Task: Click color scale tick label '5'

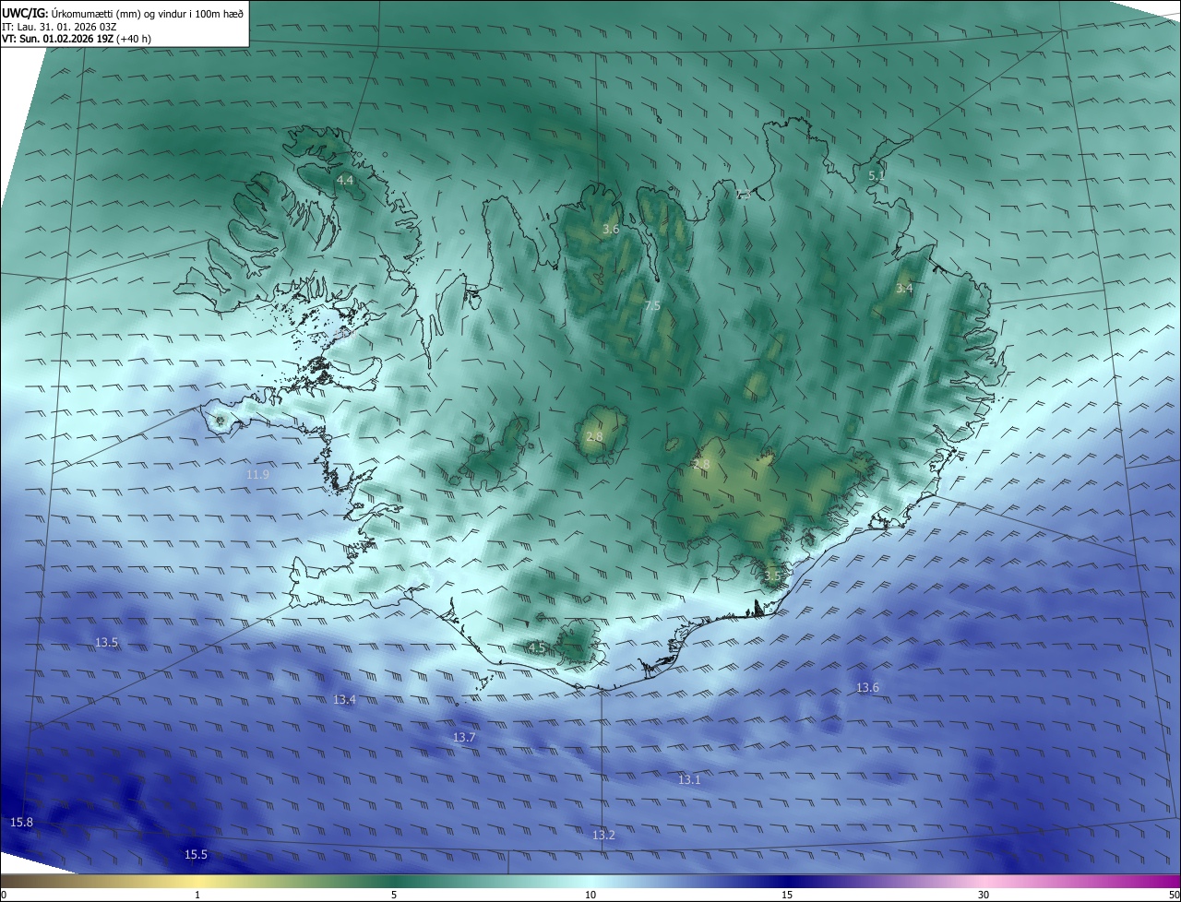Action: coord(394,895)
